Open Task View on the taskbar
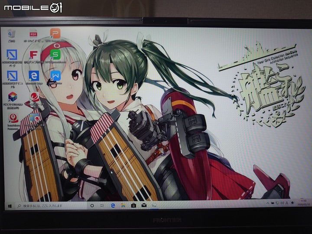 click(102, 205)
